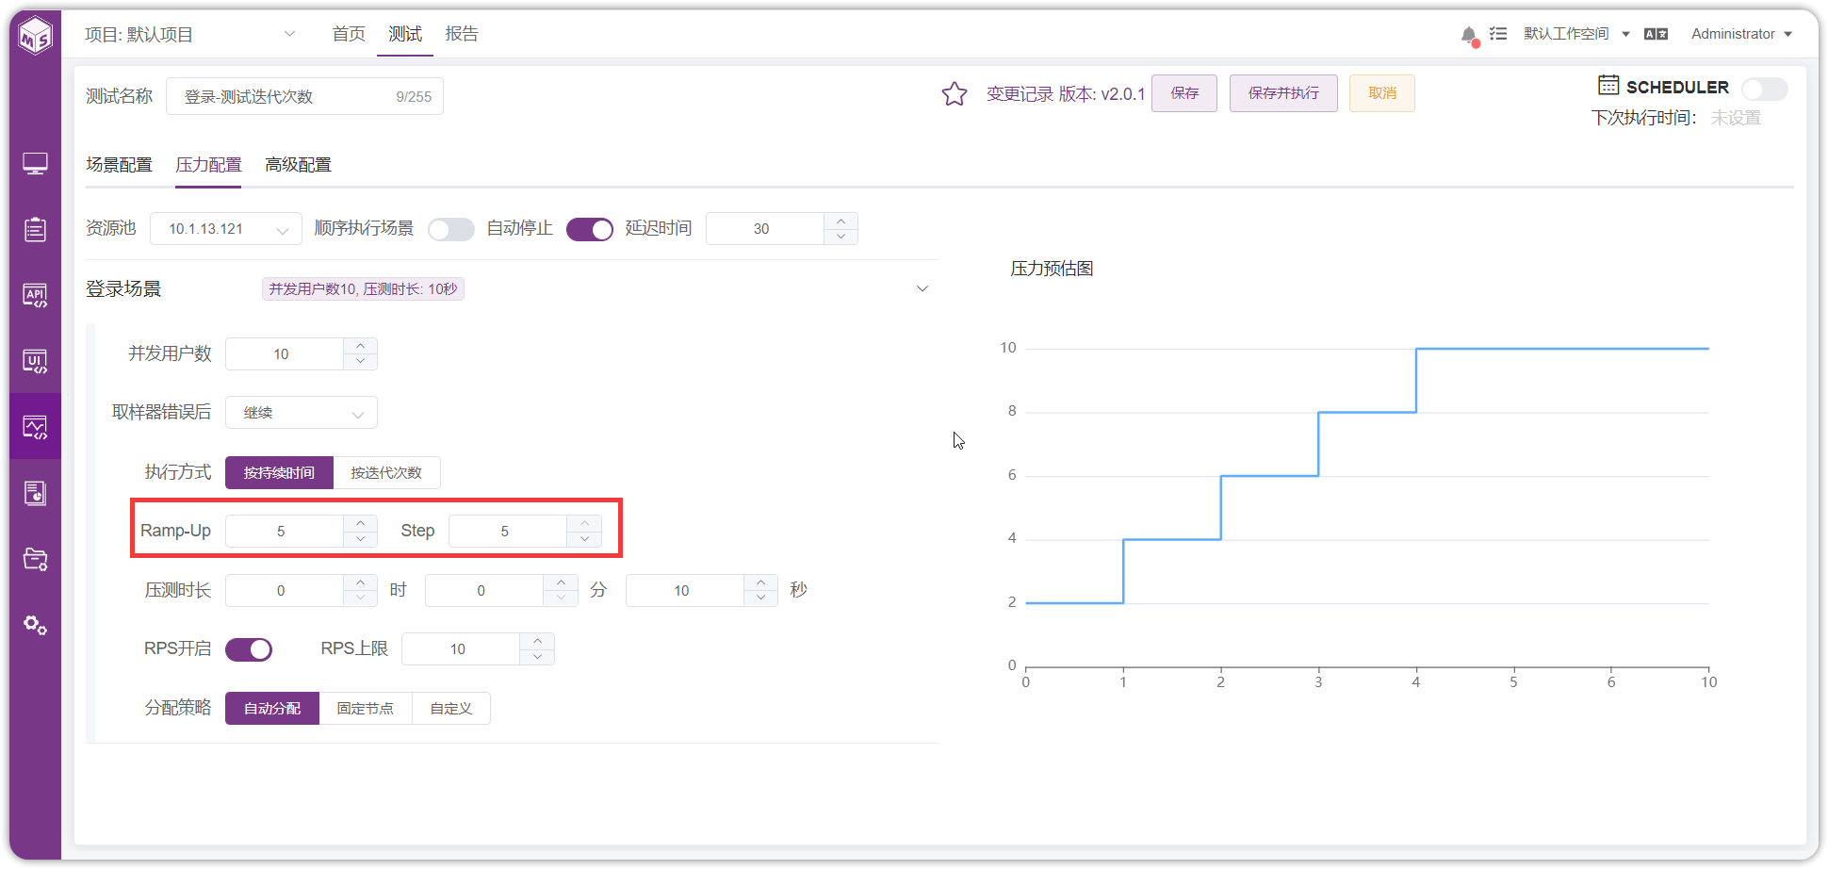Click the 保存 button
The width and height of the screenshot is (1828, 869).
click(x=1184, y=93)
